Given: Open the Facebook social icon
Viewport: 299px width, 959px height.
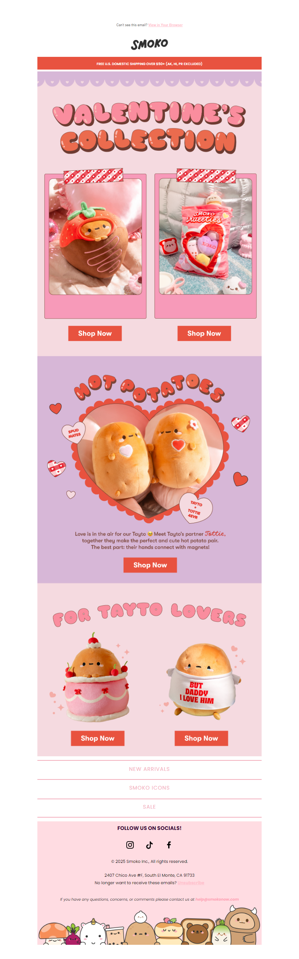Looking at the screenshot, I should [x=169, y=845].
